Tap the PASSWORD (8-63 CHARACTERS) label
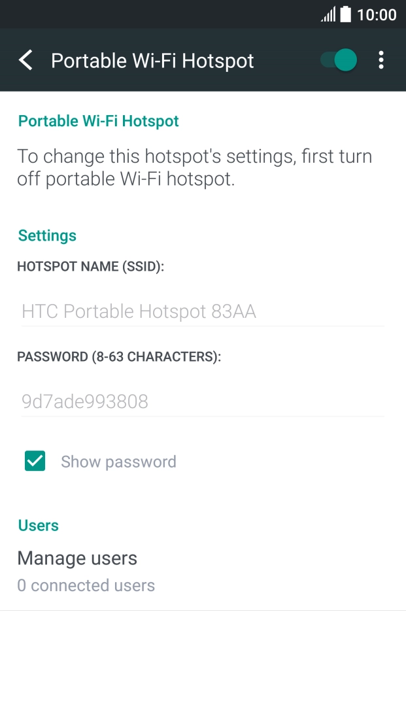 pos(120,356)
